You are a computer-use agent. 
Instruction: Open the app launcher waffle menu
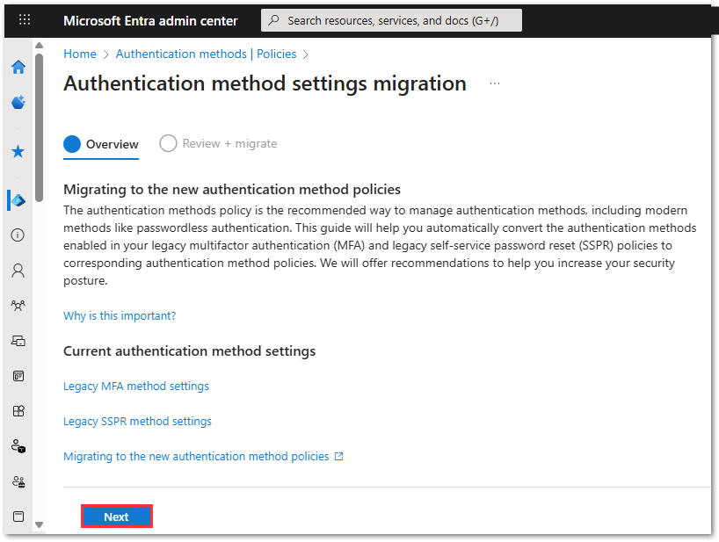point(25,20)
